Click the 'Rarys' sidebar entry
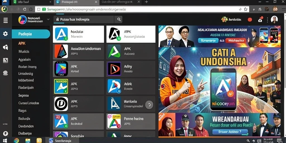Image resolution: width=286 pixels, height=143 pixels. coord(22,111)
